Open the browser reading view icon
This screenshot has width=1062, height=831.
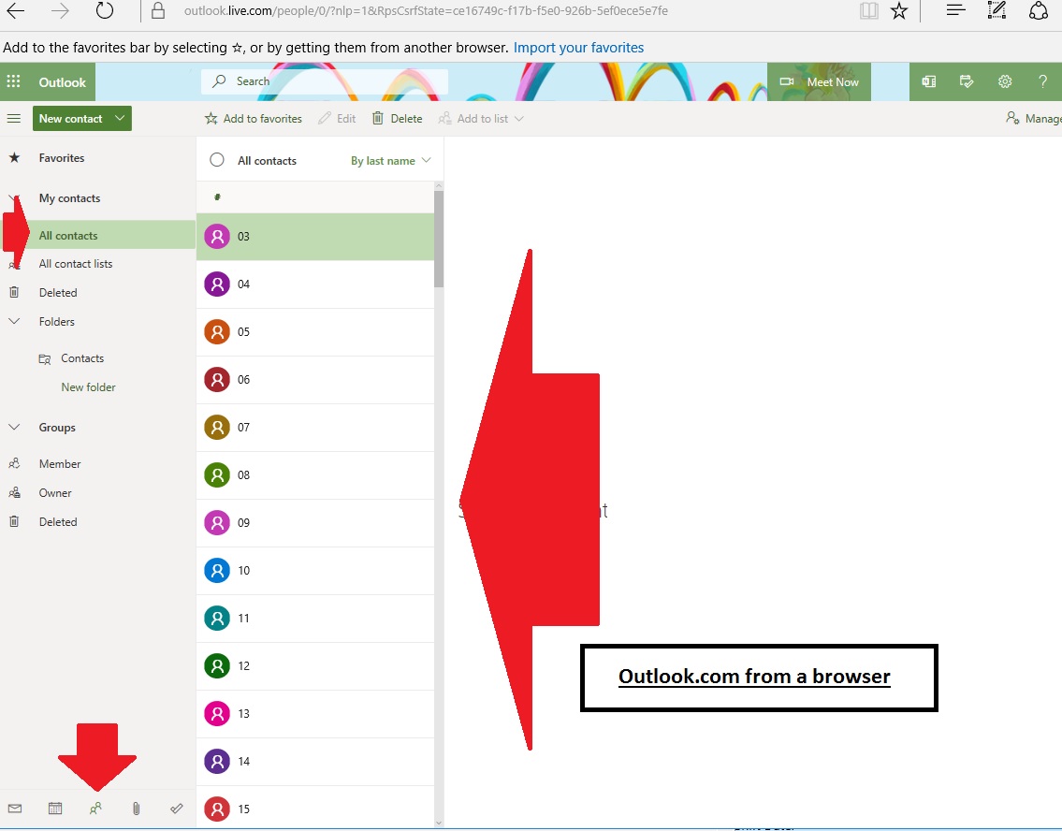click(869, 11)
